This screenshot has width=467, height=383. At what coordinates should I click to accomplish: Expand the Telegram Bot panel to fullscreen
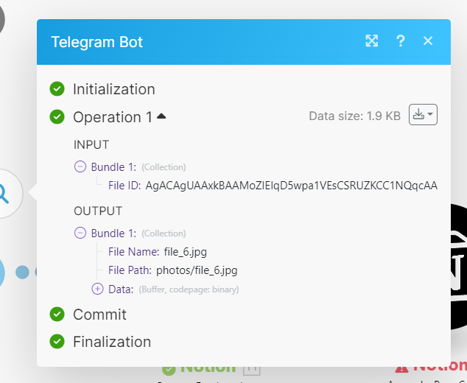click(x=372, y=41)
